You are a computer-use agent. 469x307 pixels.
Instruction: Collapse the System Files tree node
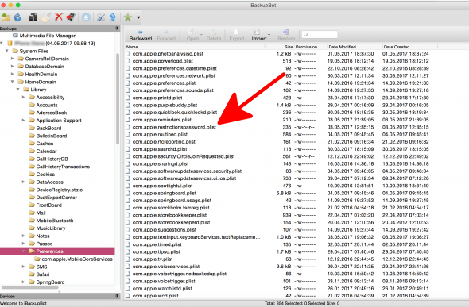(x=7, y=51)
